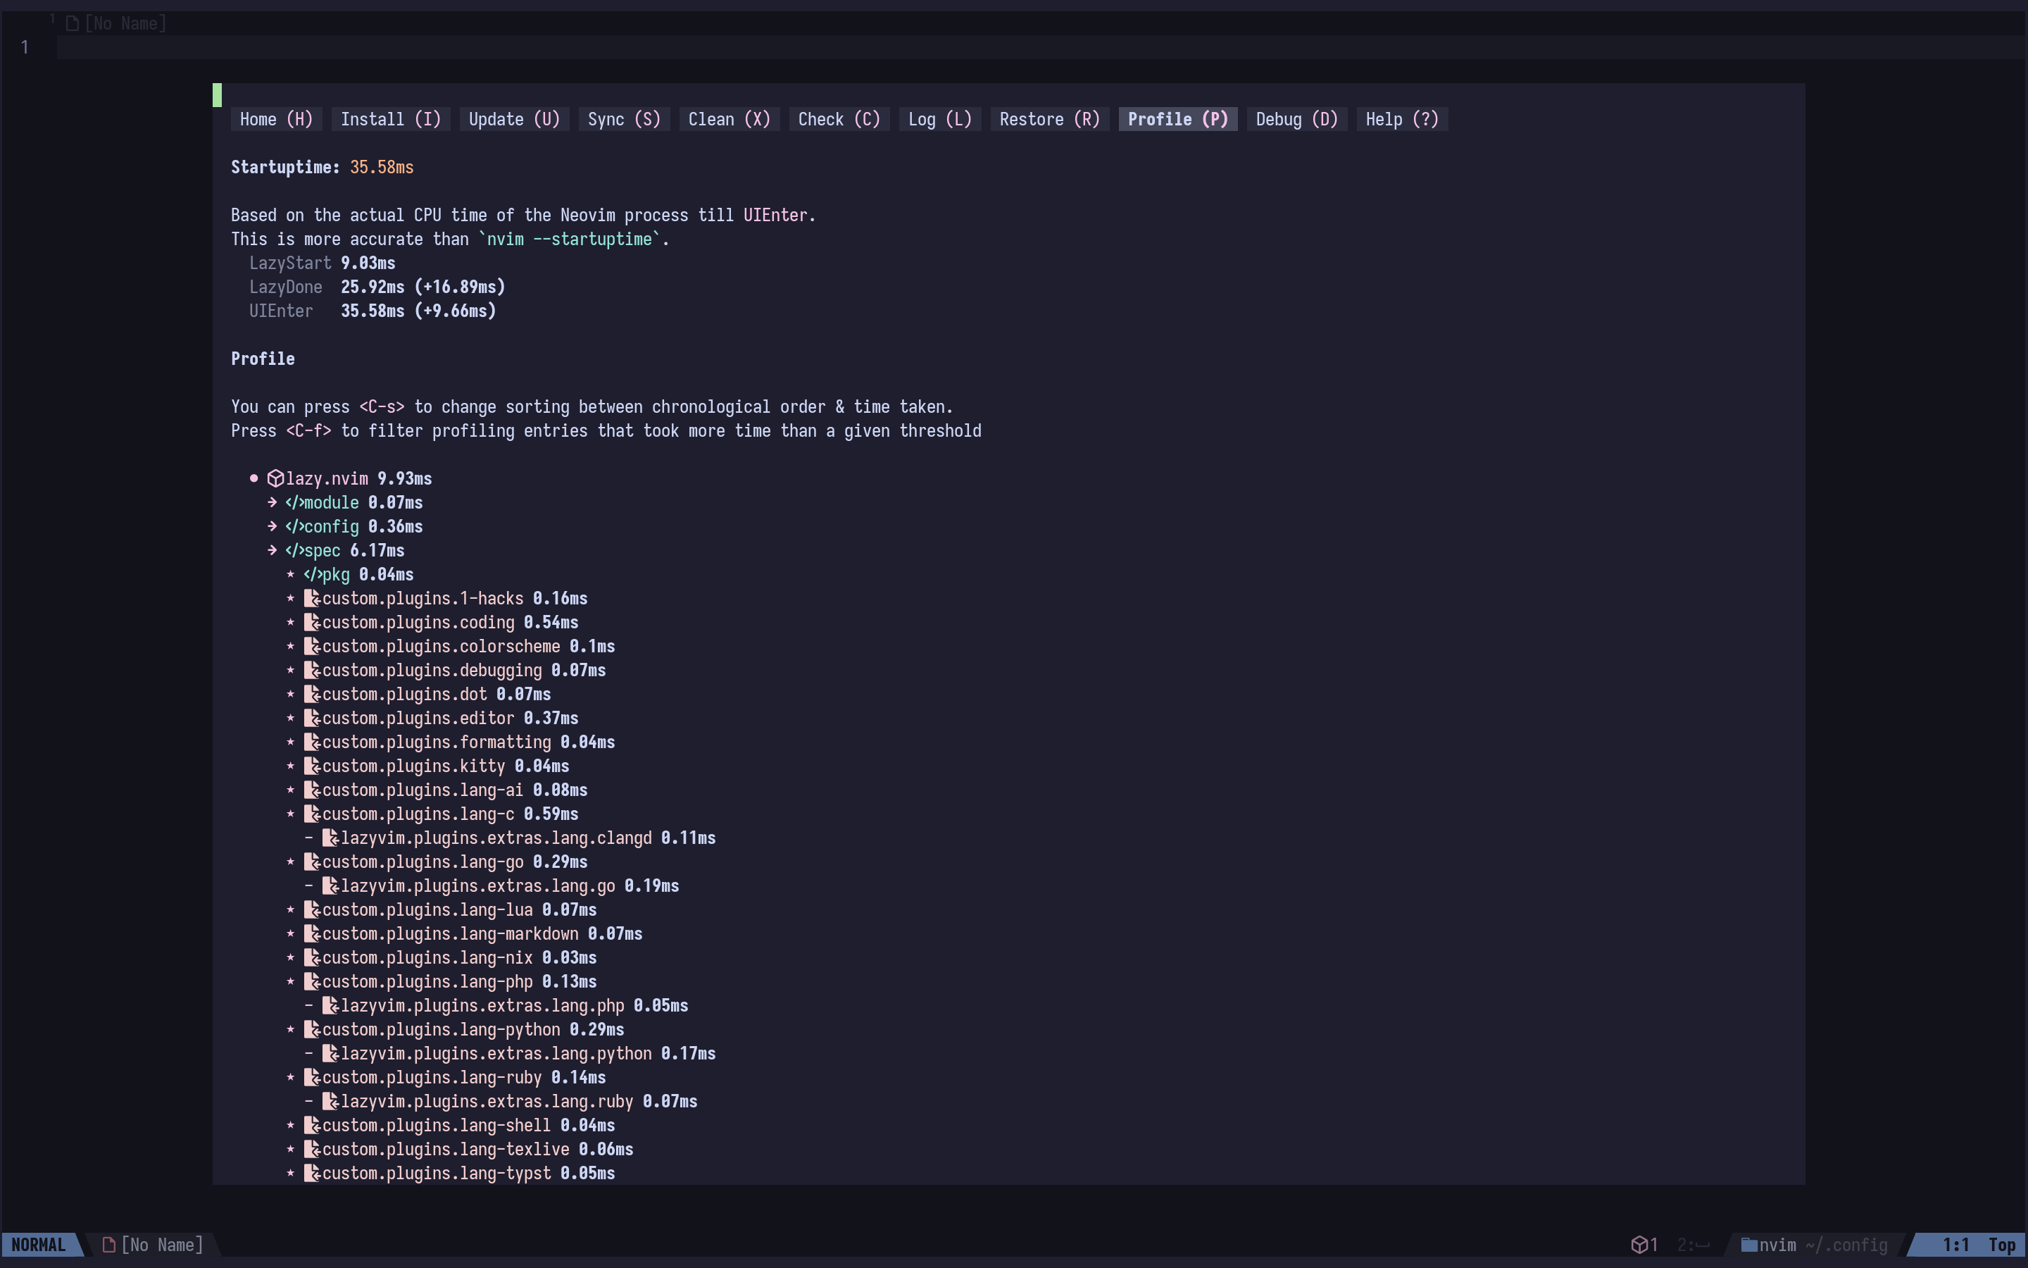2028x1268 pixels.
Task: Click the package cube icon in statusline
Action: (1639, 1245)
